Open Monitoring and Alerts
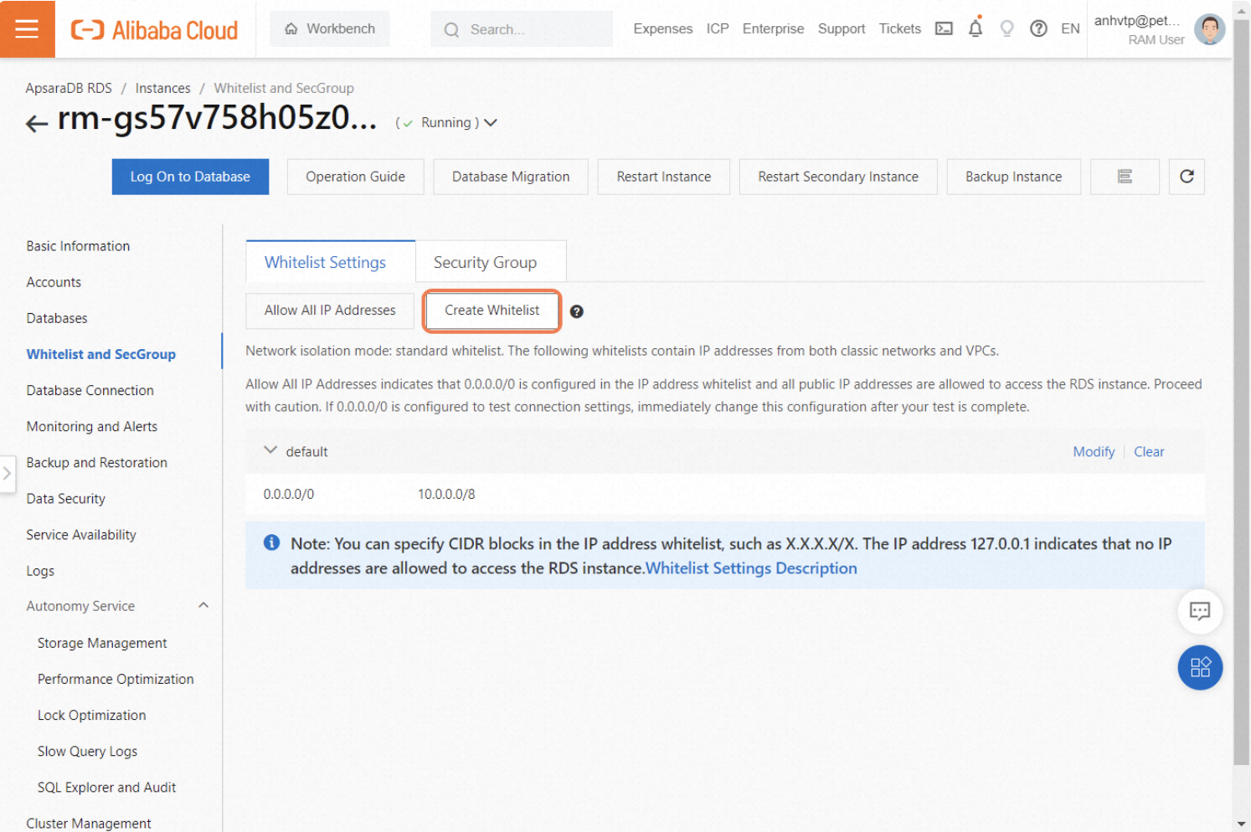1251x832 pixels. pos(91,426)
